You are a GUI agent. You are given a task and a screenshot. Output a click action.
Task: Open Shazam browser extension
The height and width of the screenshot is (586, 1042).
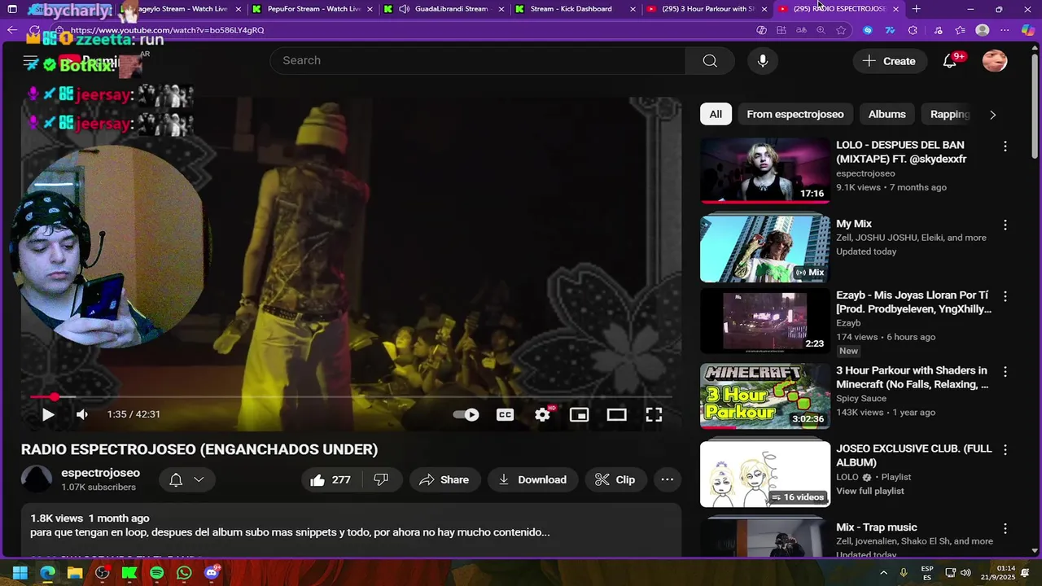tap(868, 30)
